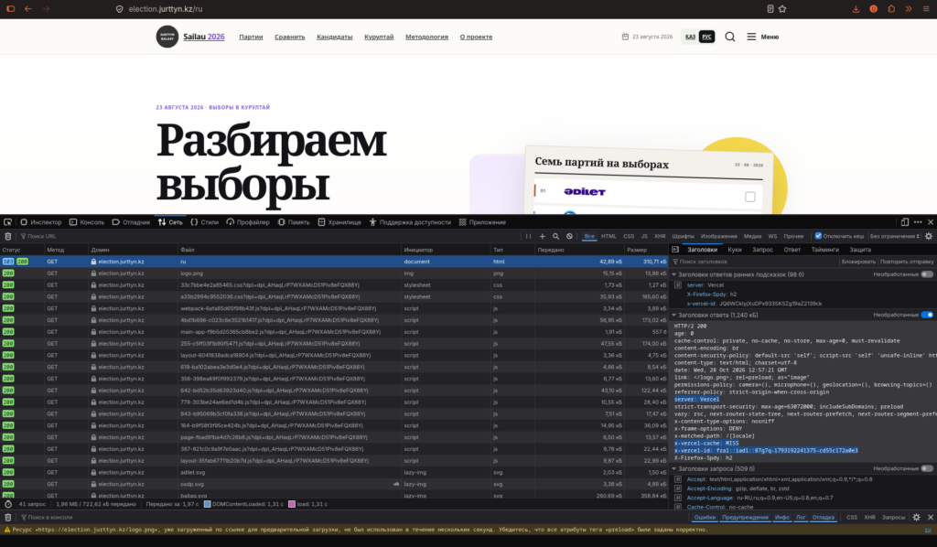Toggle raw view for early hints headers
Image resolution: width=937 pixels, height=547 pixels.
point(927,274)
